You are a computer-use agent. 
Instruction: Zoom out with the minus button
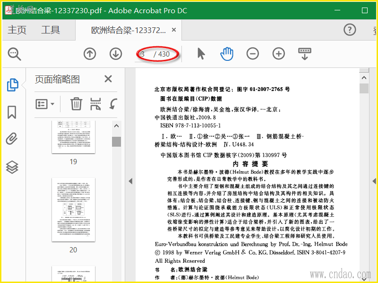[x=253, y=54]
